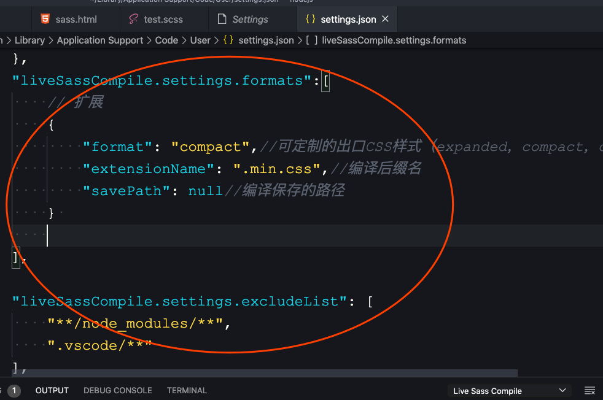Open the Live Sass Compile output dropdown
The width and height of the screenshot is (603, 400).
coord(509,391)
